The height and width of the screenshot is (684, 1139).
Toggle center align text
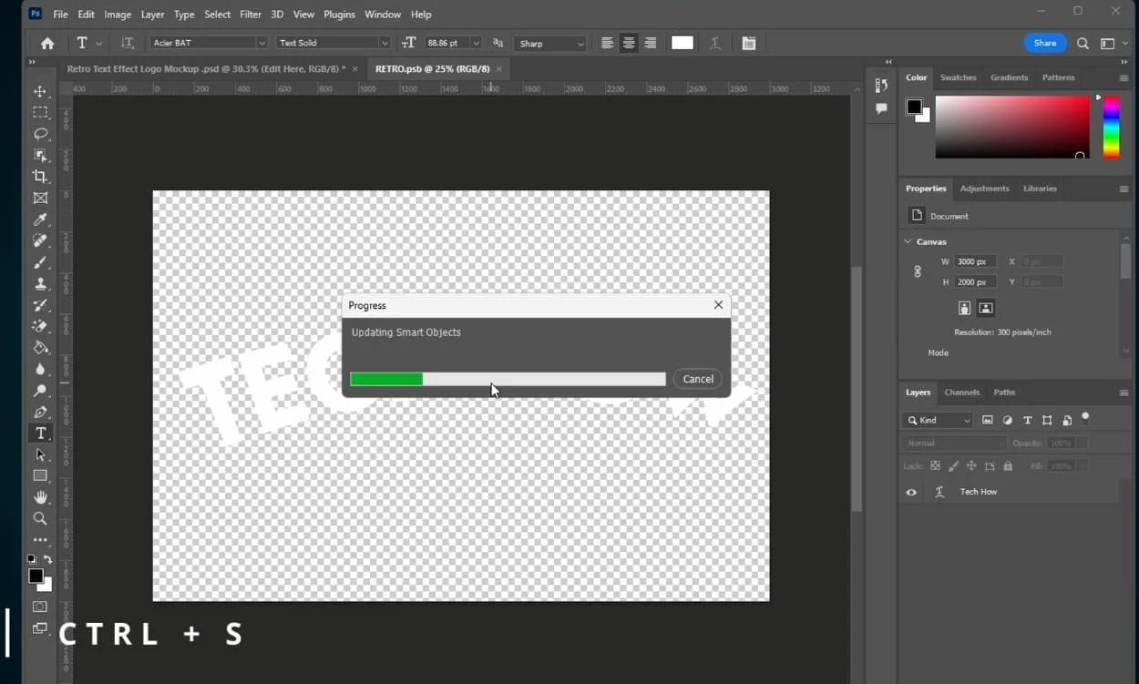coord(629,43)
